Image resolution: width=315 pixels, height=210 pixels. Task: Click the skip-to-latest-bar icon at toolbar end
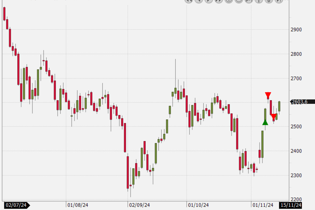tap(279, 1)
